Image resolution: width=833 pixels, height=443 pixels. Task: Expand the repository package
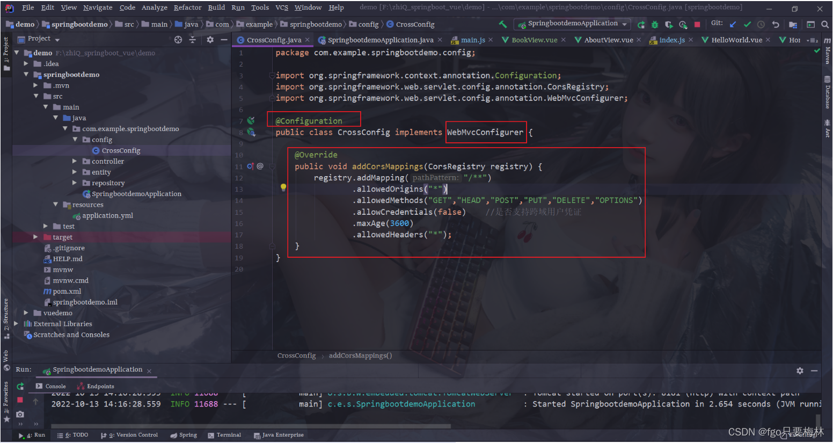[75, 183]
